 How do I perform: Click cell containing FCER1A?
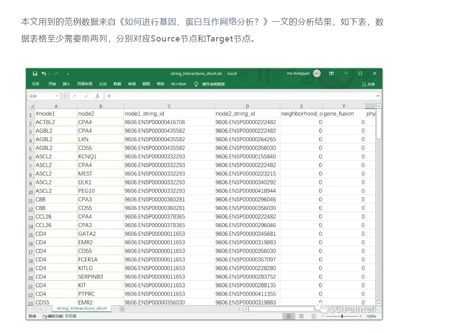tap(100, 260)
